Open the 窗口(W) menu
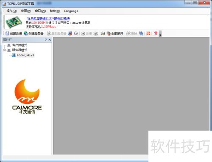Viewport: 212px width, 162px height. (x=40, y=11)
